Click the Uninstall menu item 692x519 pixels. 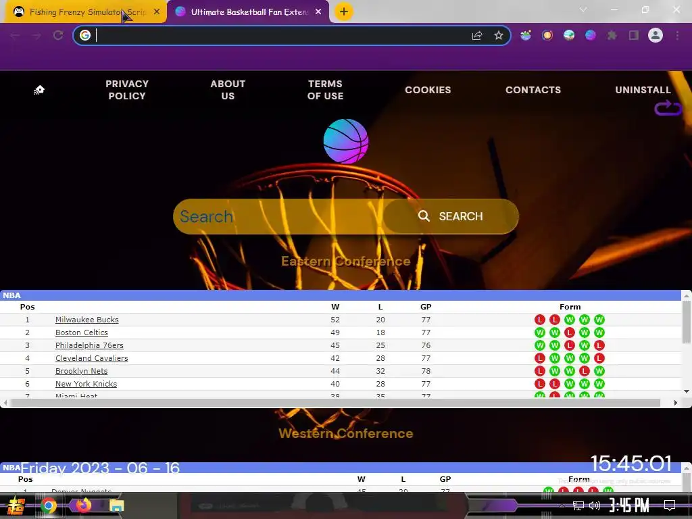click(643, 90)
